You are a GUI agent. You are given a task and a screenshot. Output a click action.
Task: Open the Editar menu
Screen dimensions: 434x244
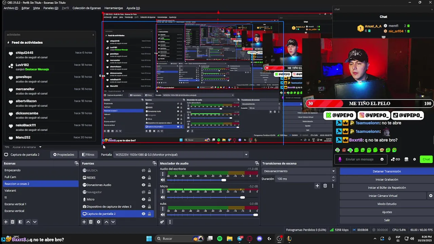25,8
